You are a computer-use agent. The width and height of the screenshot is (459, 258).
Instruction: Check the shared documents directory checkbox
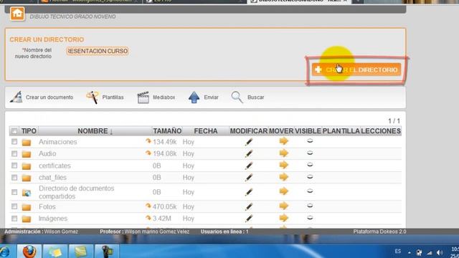tap(14, 192)
